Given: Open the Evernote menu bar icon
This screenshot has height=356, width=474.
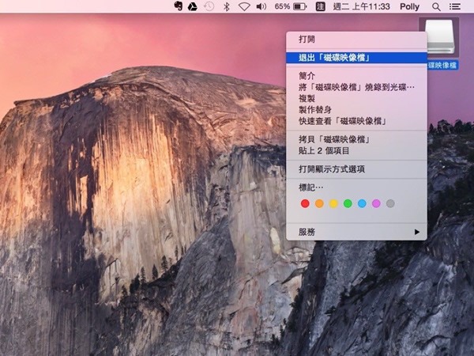Looking at the screenshot, I should [x=179, y=6].
